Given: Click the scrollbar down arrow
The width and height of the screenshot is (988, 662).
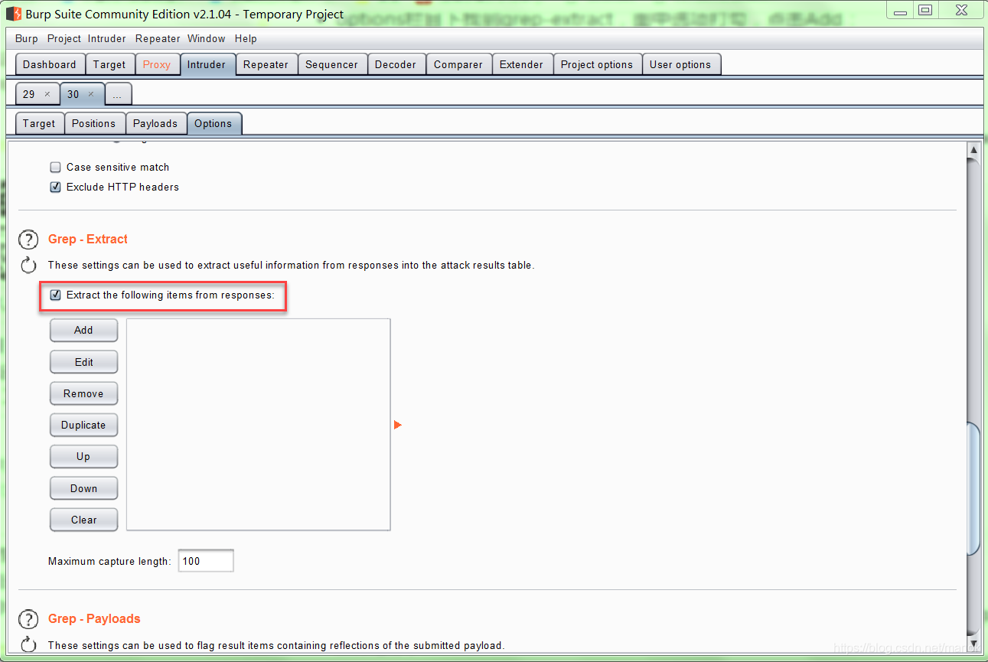Looking at the screenshot, I should coord(973,643).
